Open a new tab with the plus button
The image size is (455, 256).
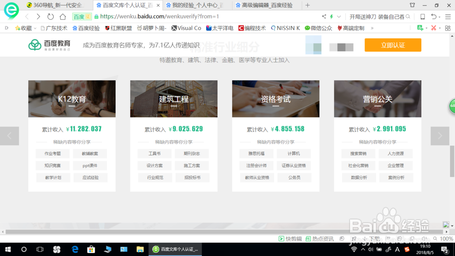click(308, 5)
